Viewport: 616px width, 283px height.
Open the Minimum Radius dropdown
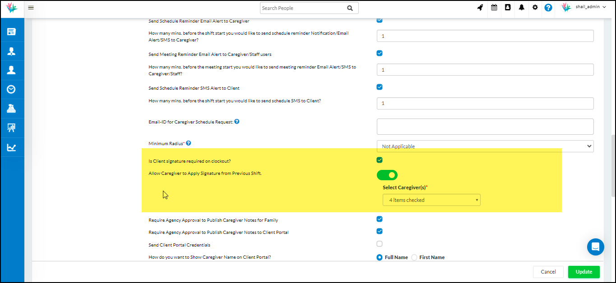click(485, 146)
